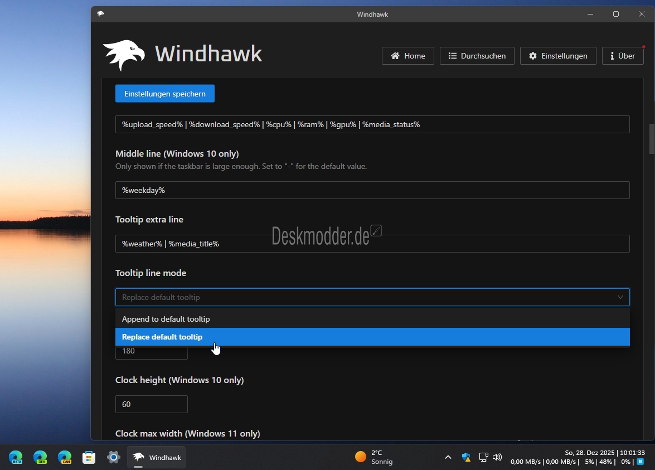Screen dimensions: 655x470
Task: Open the Über page
Action: (x=623, y=56)
